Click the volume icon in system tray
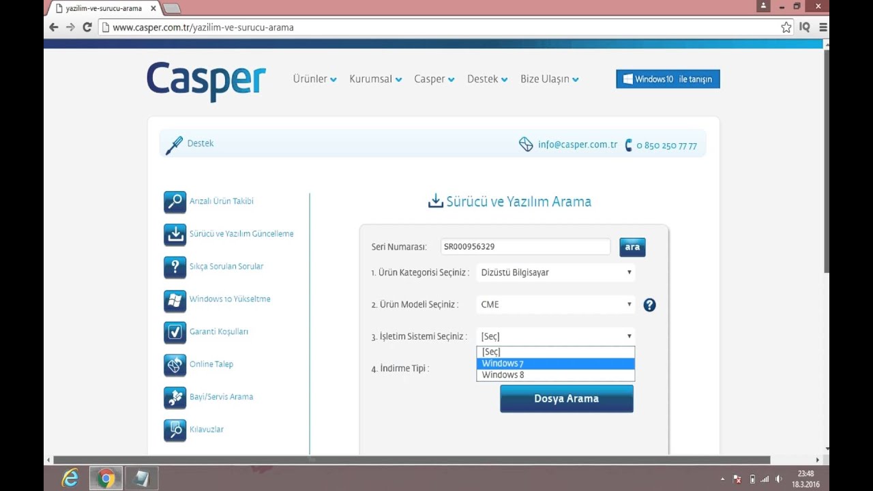The image size is (873, 491). (779, 479)
